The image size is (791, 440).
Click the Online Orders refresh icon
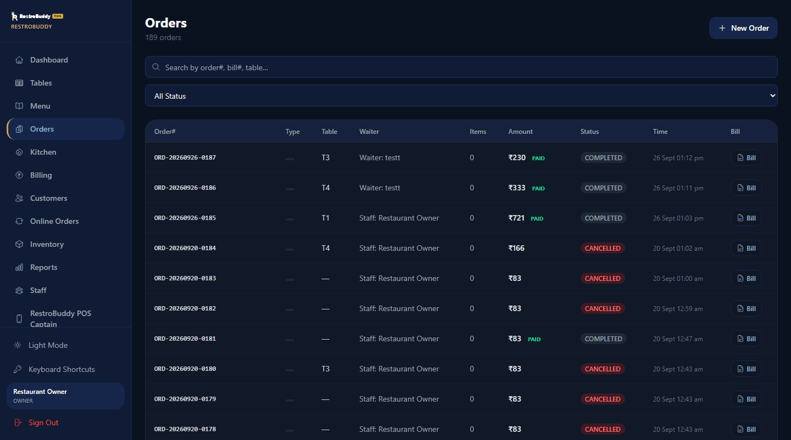[x=19, y=221]
